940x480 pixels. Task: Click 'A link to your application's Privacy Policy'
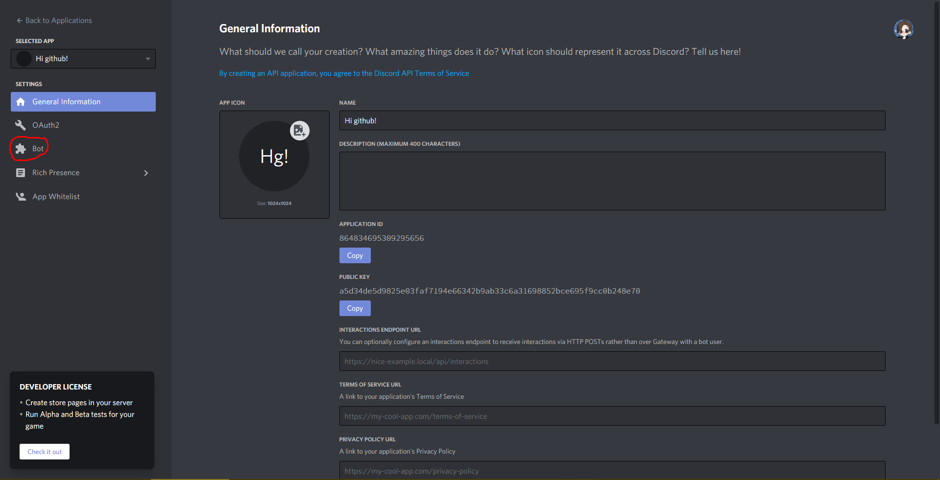click(397, 451)
